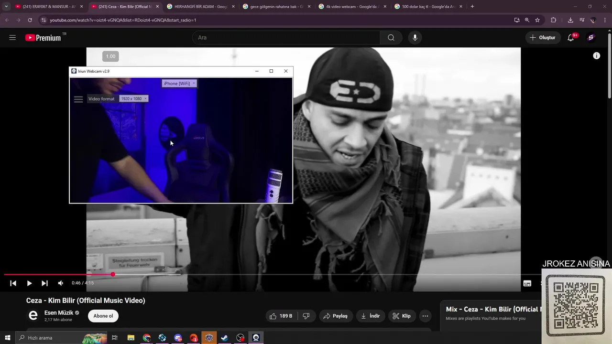
Task: Toggle subtitles in video player
Action: click(x=527, y=283)
